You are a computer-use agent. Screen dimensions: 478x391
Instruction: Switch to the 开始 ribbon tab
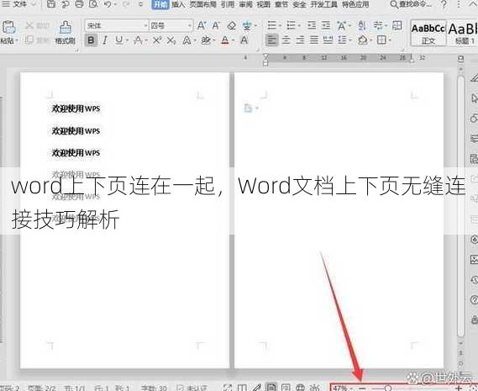click(160, 4)
